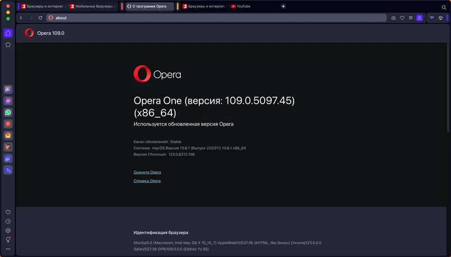451x257 pixels.
Task: Click the lightbulb tips icon in the sidebar
Action: click(8, 240)
